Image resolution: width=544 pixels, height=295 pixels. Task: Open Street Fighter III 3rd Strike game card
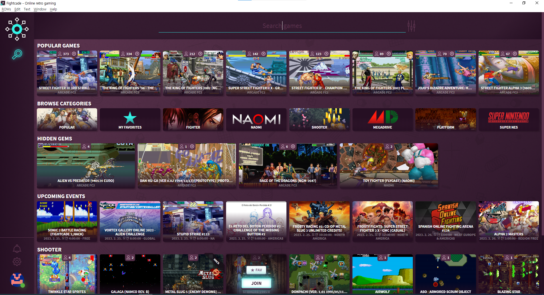point(67,73)
